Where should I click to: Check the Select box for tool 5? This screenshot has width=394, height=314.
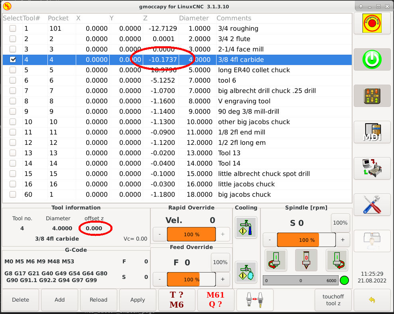tap(13, 70)
